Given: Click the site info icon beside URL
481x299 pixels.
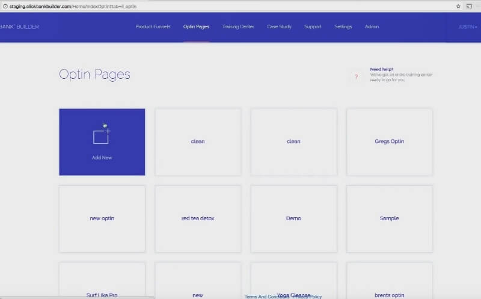Looking at the screenshot, I should pos(5,6).
